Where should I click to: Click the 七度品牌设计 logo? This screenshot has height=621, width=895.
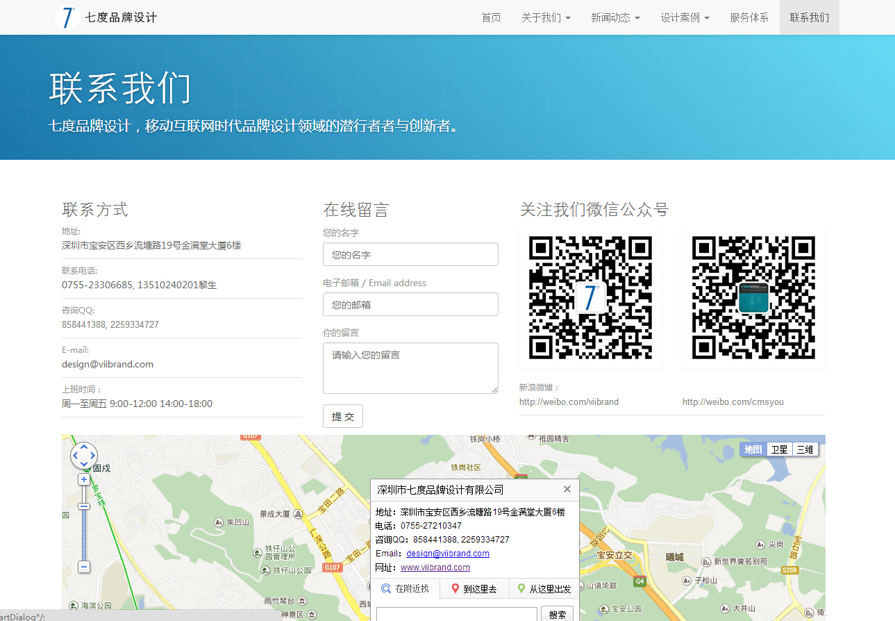click(106, 17)
